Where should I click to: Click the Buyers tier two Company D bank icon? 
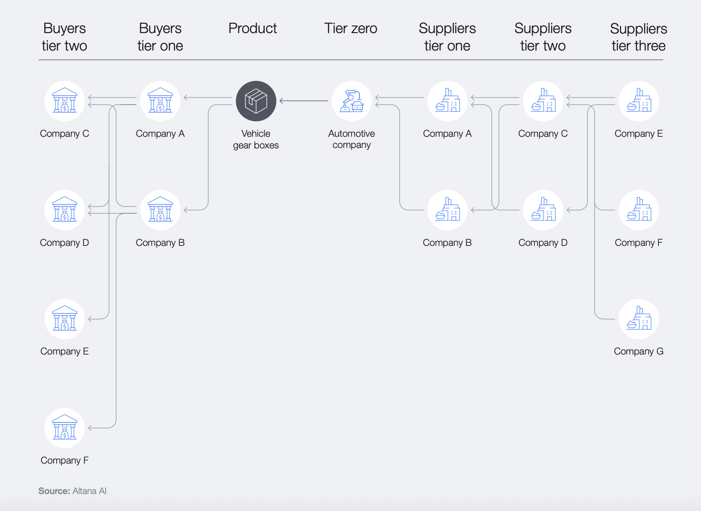coord(65,210)
